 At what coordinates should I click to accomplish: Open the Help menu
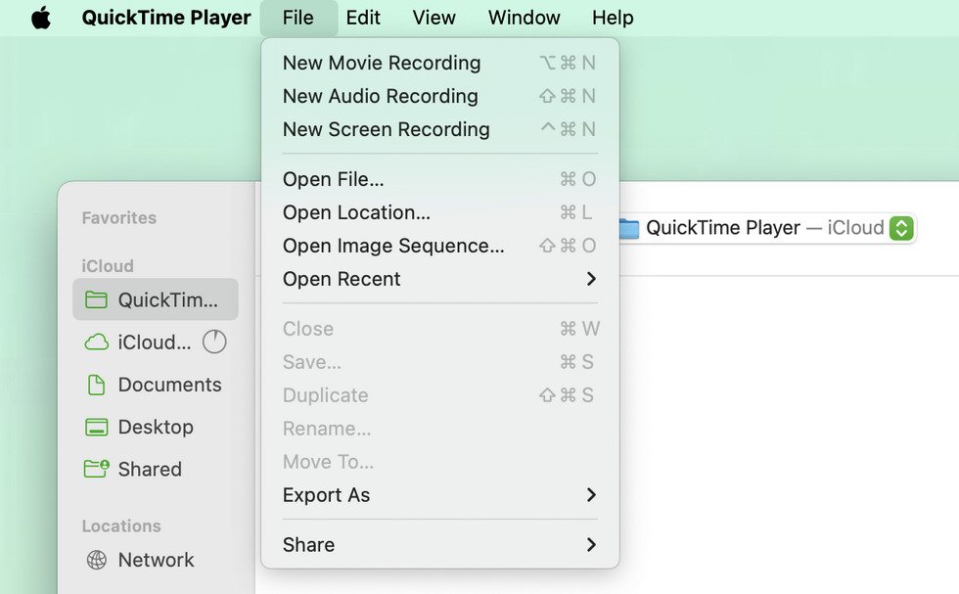(x=613, y=18)
